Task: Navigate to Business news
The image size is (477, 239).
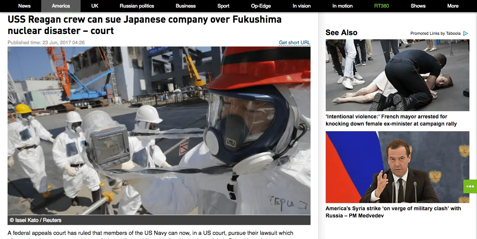Action: point(186,6)
